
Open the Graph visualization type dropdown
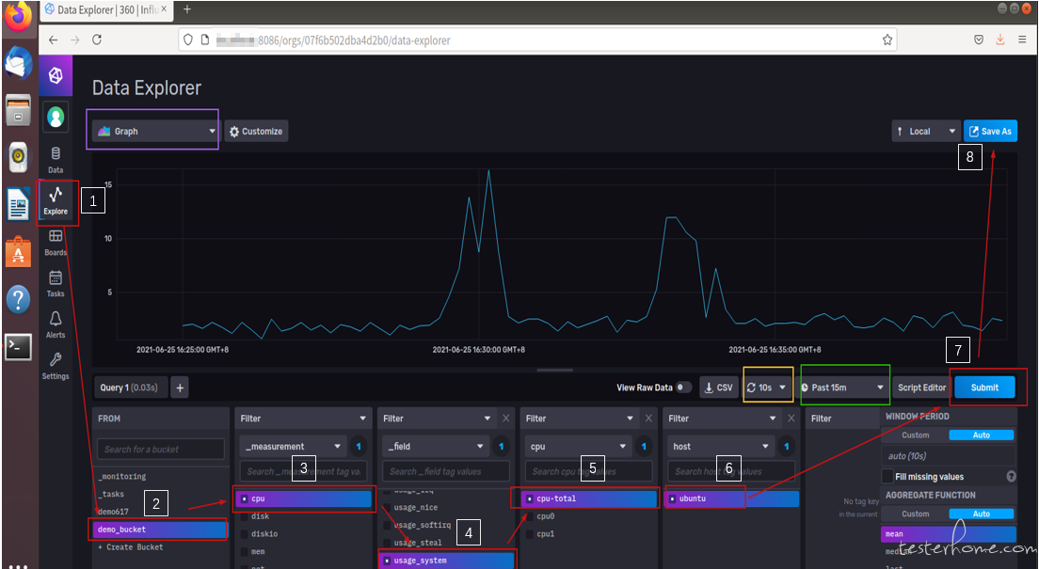point(155,131)
